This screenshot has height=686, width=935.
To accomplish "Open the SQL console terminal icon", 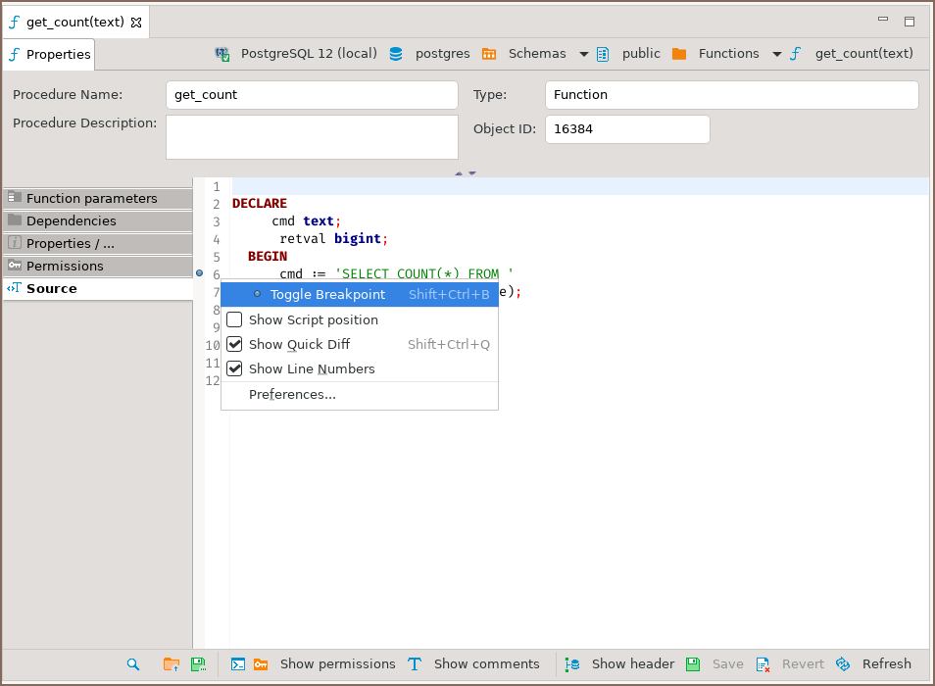I will tap(237, 664).
